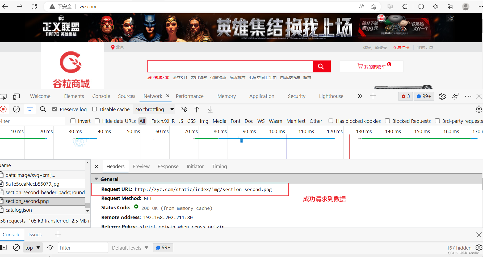Switch to the Elements tab

tap(74, 96)
